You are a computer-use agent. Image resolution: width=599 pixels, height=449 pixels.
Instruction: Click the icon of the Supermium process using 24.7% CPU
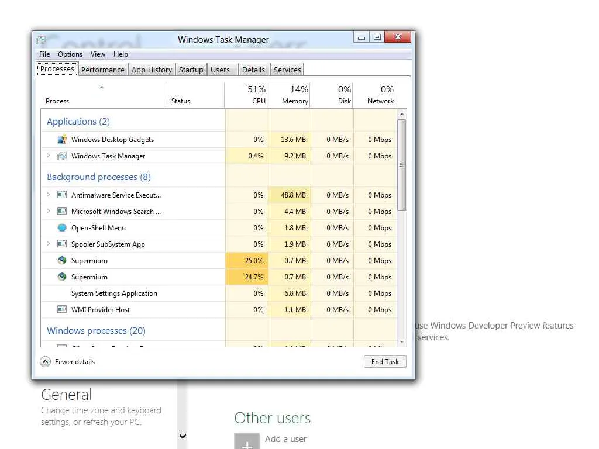coord(62,277)
